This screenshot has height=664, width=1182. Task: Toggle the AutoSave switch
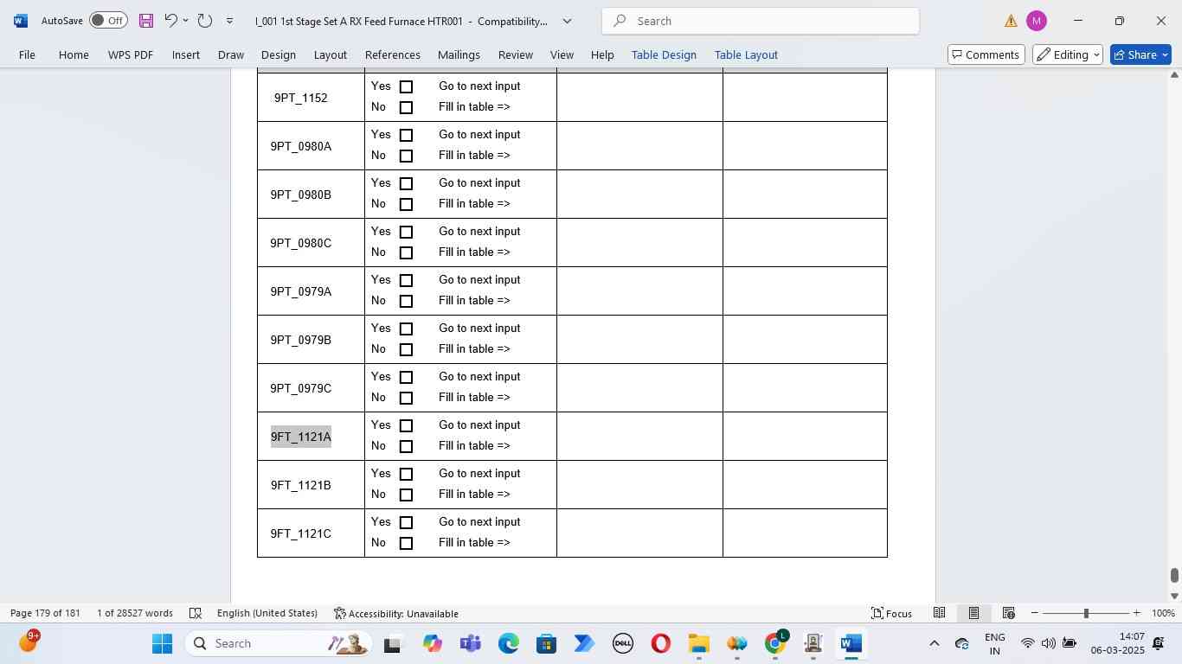click(x=108, y=21)
